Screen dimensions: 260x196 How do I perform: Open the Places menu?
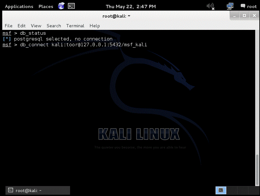[46, 6]
